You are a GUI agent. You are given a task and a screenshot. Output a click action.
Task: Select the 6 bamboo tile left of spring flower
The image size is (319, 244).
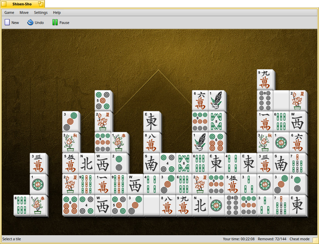22,205
